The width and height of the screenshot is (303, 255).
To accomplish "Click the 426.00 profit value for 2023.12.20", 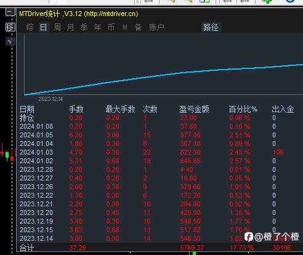I will click(190, 212).
